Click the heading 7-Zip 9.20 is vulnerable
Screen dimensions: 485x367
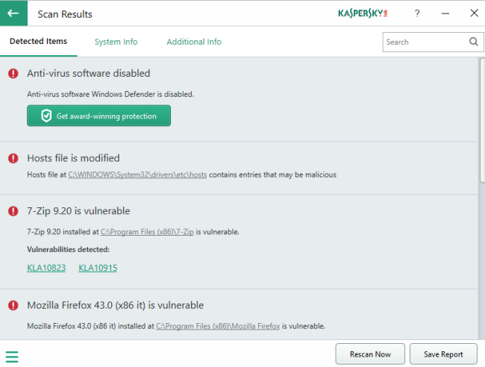tap(78, 211)
